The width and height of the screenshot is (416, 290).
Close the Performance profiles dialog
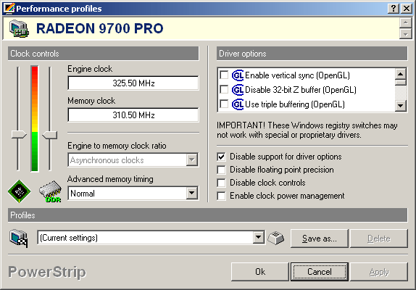coord(406,9)
